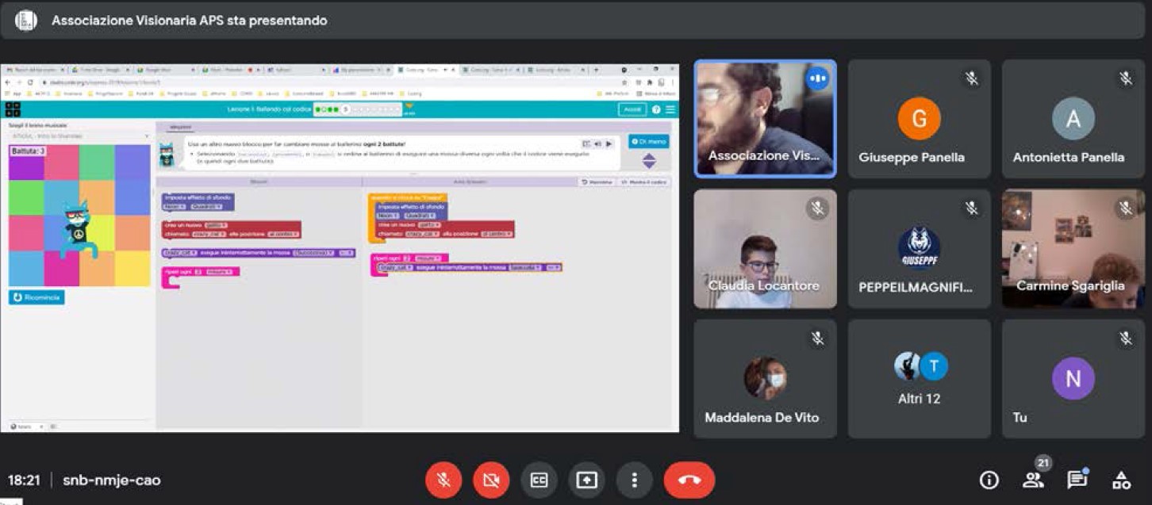Turn on your camera
This screenshot has height=505, width=1152.
(491, 480)
